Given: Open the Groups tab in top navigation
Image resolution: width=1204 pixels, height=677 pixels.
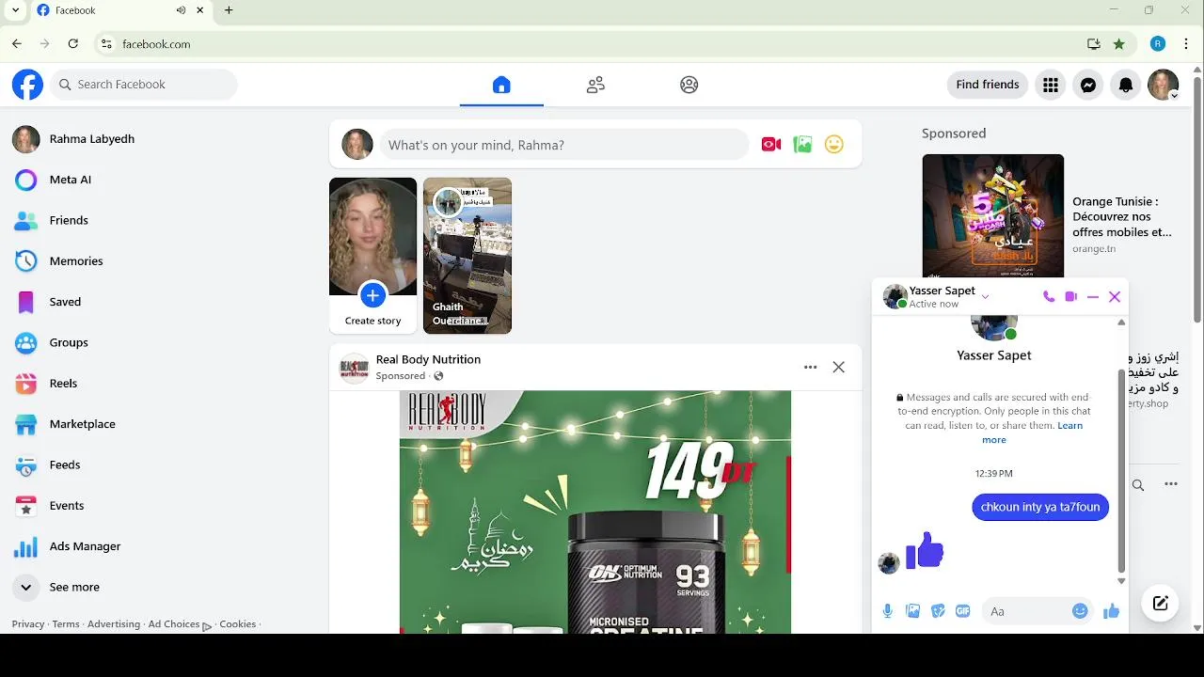Looking at the screenshot, I should [689, 85].
